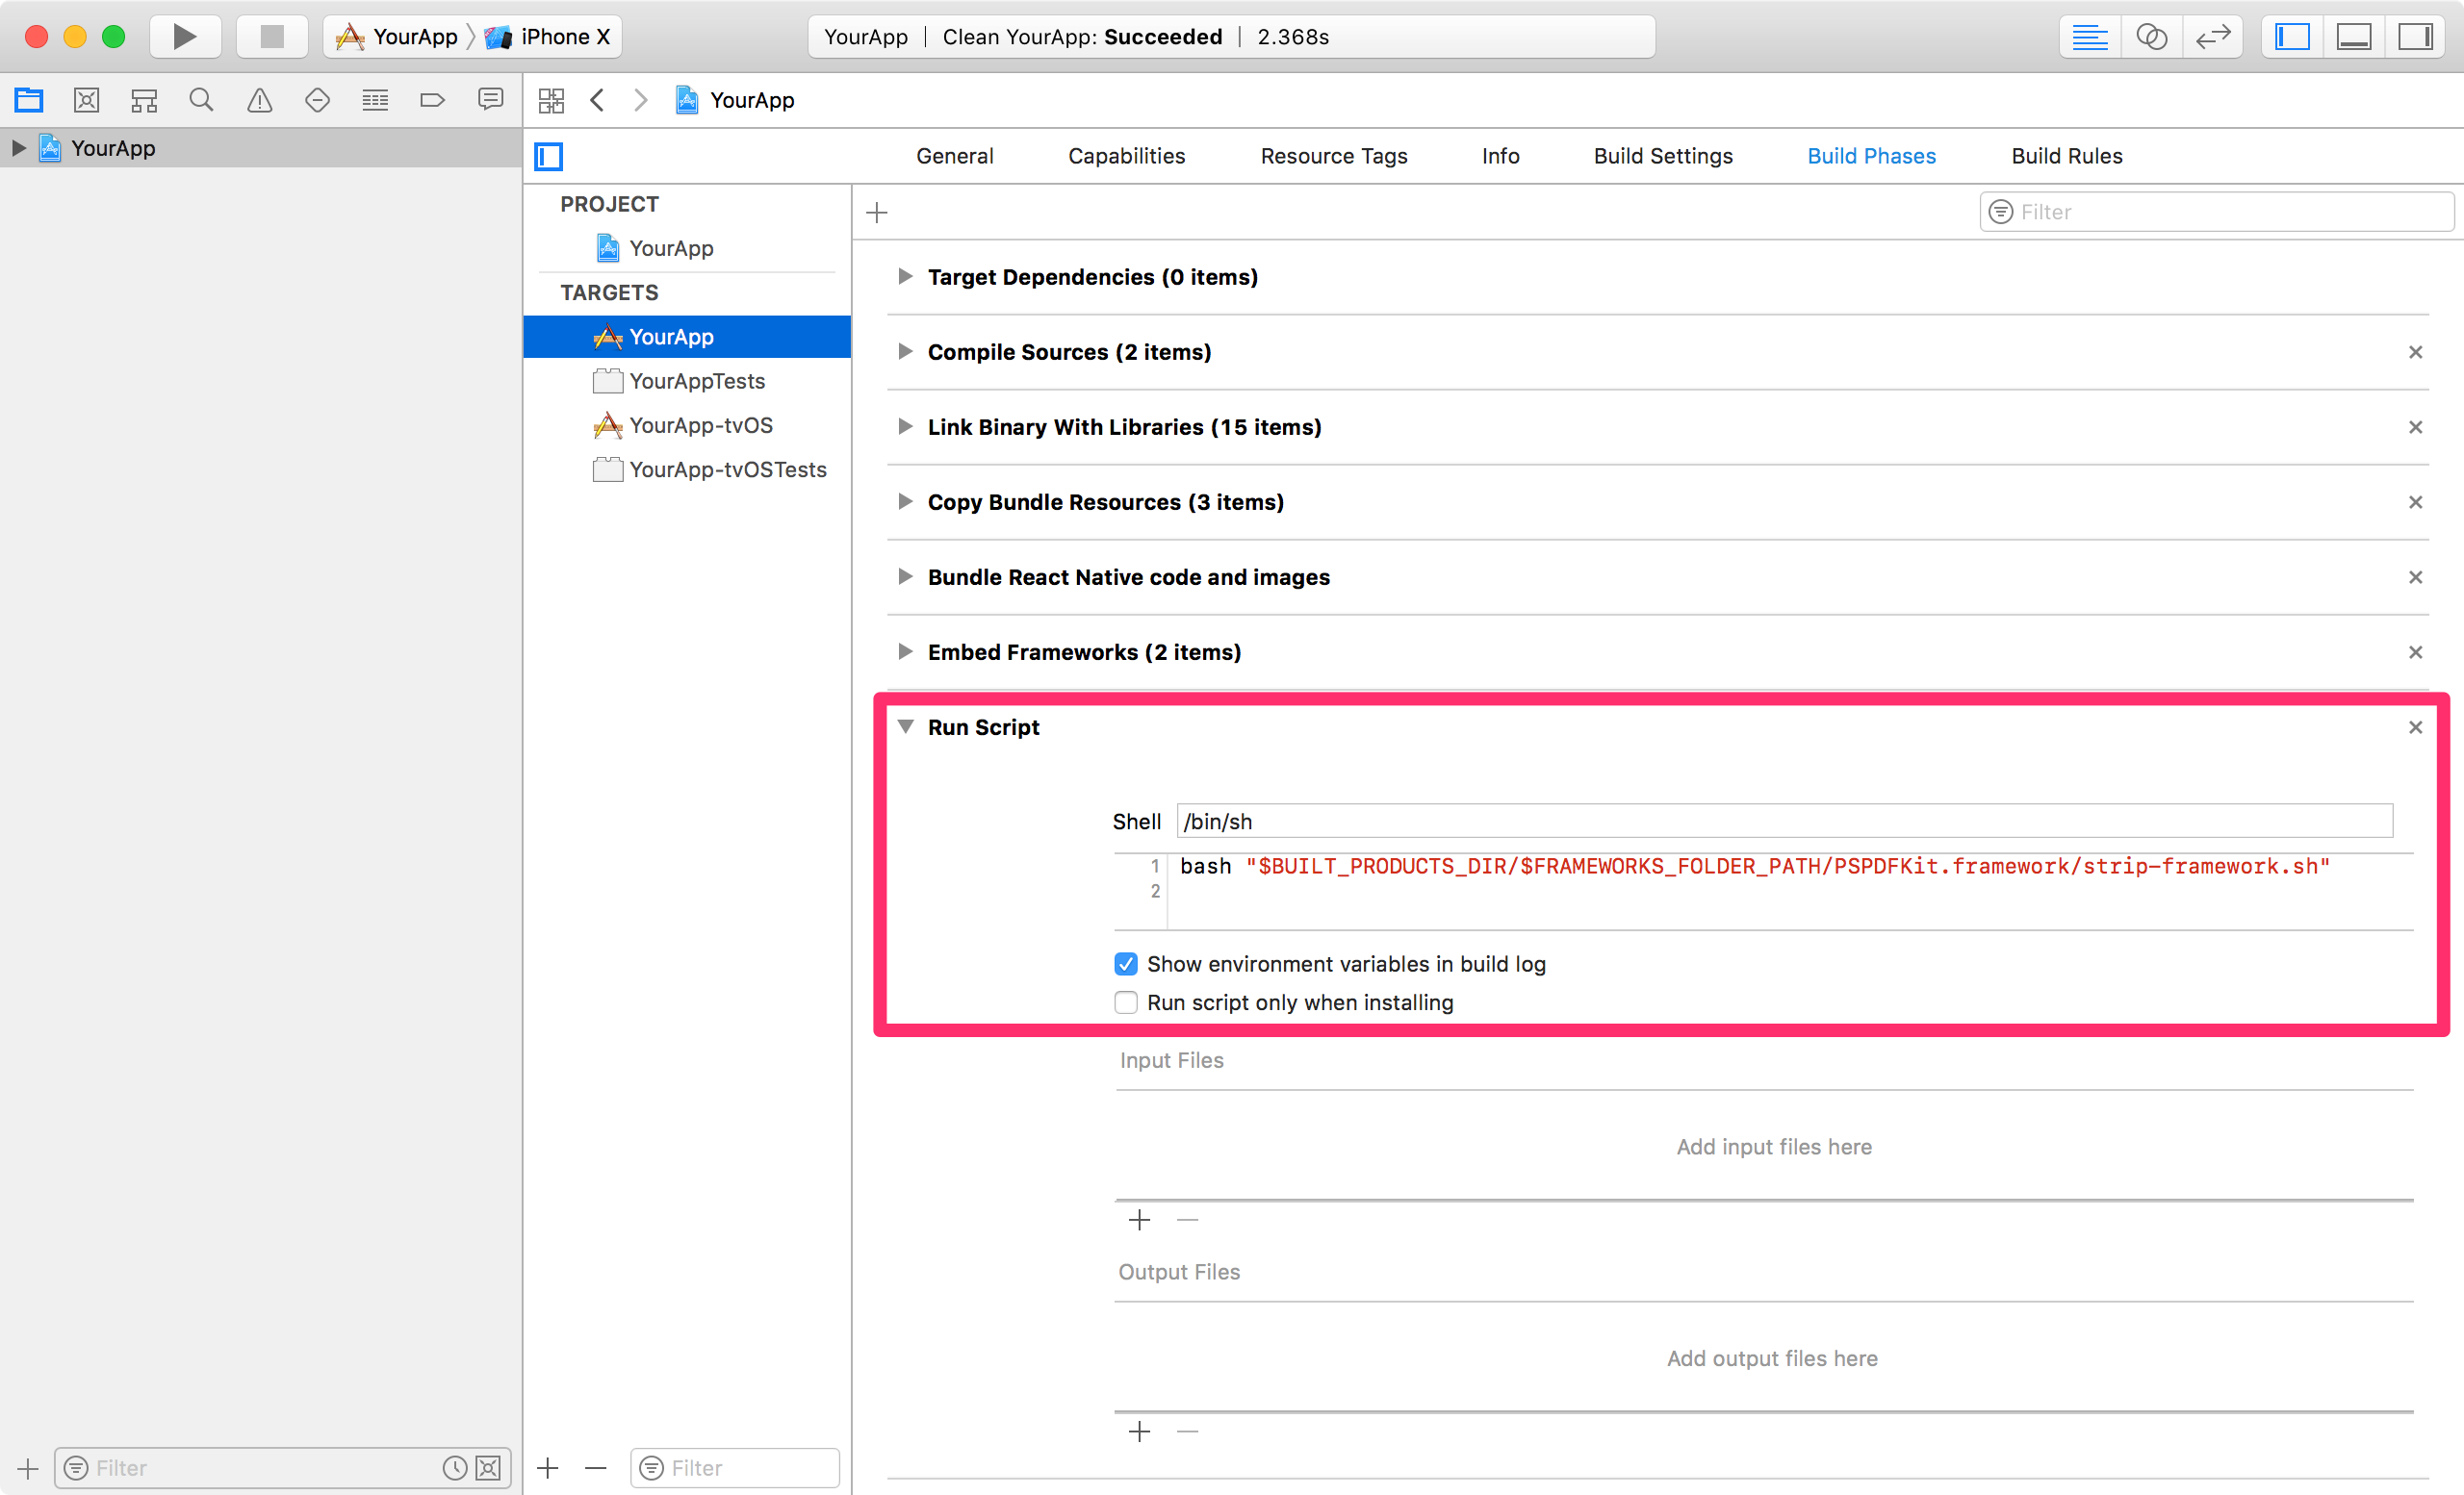The width and height of the screenshot is (2464, 1495).
Task: Click the Run build button
Action: pyautogui.click(x=184, y=37)
